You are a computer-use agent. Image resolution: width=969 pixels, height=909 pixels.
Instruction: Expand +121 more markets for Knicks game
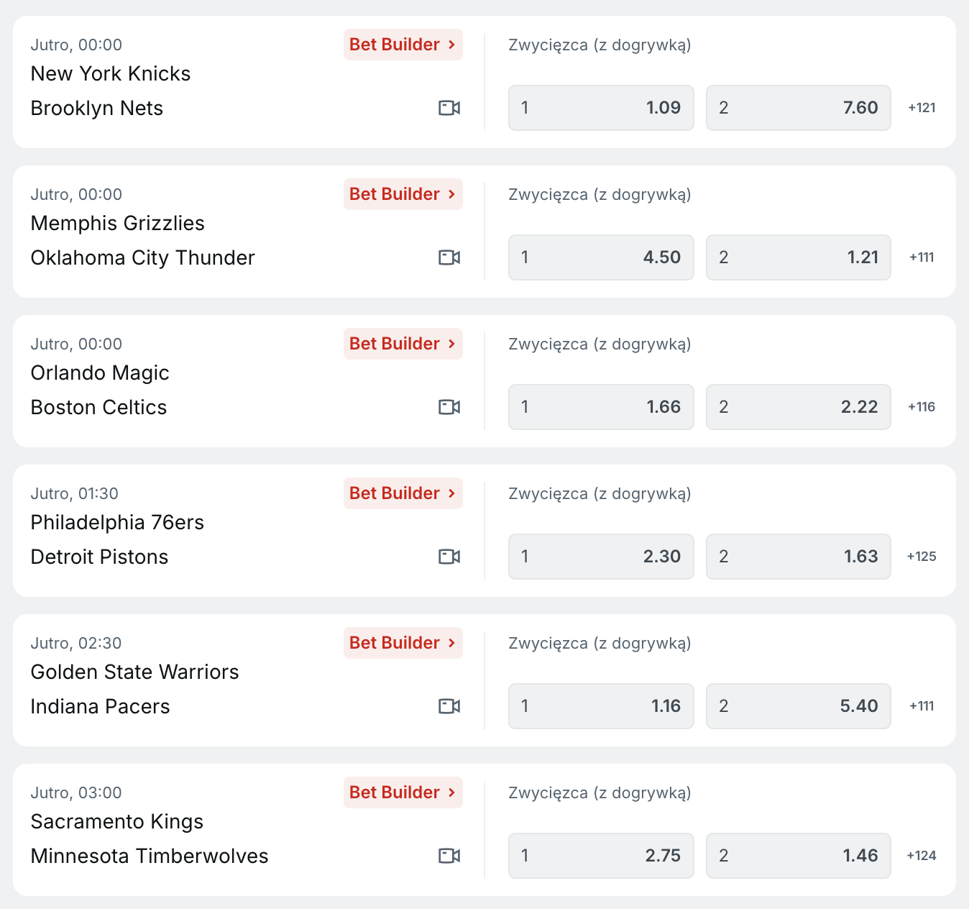point(922,108)
